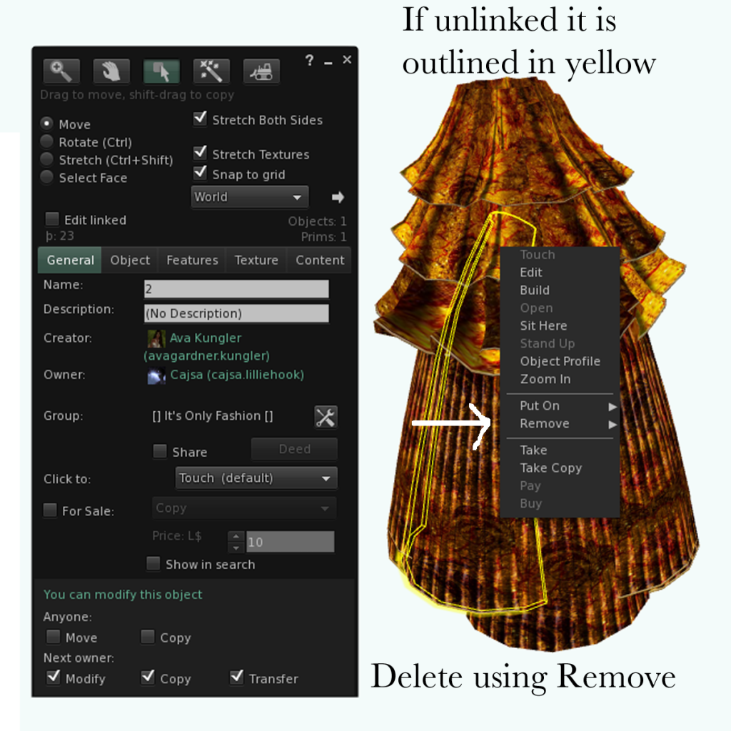
Task: Choose Take Copy from context menu
Action: (550, 468)
